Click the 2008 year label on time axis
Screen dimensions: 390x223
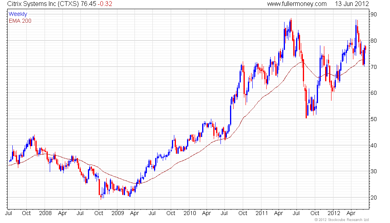45,213
